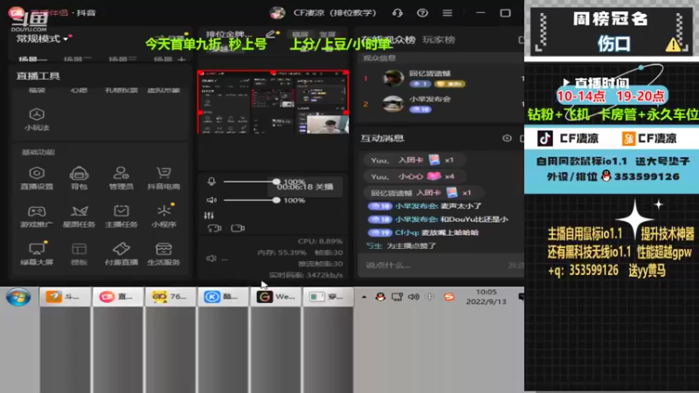Viewport: 699px width, 393px height.
Task: Switch to 直... taskbar app
Action: coord(118,297)
